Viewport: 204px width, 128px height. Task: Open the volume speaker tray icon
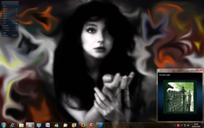188,125
